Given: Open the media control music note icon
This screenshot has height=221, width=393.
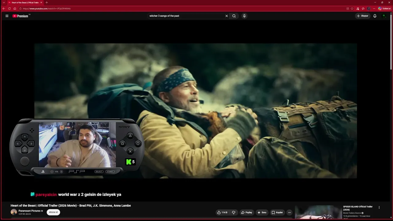Looking at the screenshot, I should 358,9.
